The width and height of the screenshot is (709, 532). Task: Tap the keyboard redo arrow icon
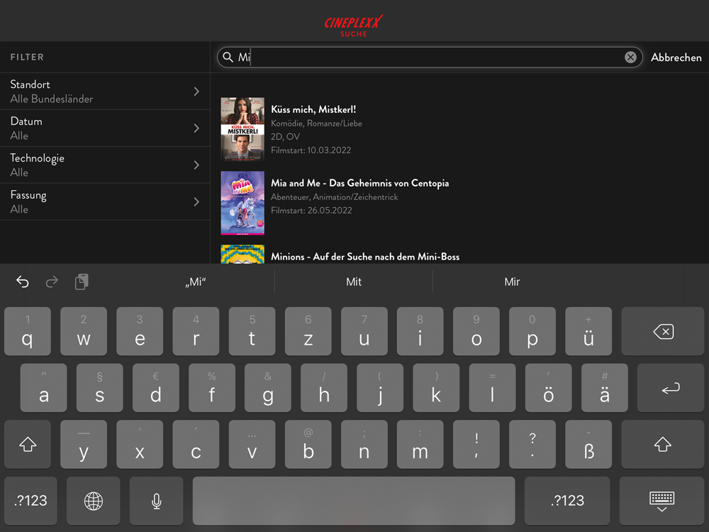52,282
